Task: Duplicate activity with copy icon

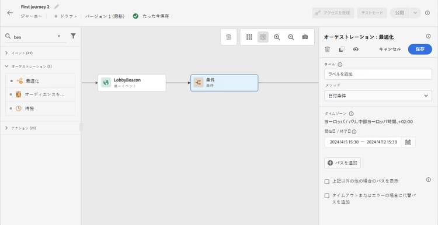Action: tap(342, 50)
